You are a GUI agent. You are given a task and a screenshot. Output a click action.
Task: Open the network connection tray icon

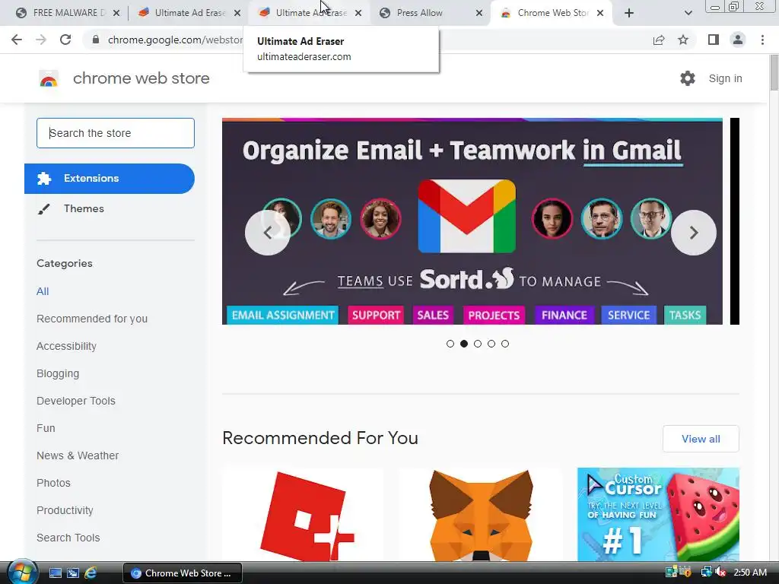click(x=706, y=572)
